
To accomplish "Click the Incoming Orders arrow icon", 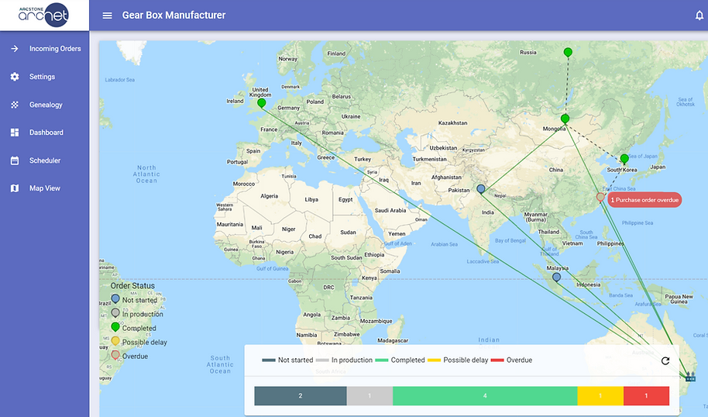I will point(15,48).
